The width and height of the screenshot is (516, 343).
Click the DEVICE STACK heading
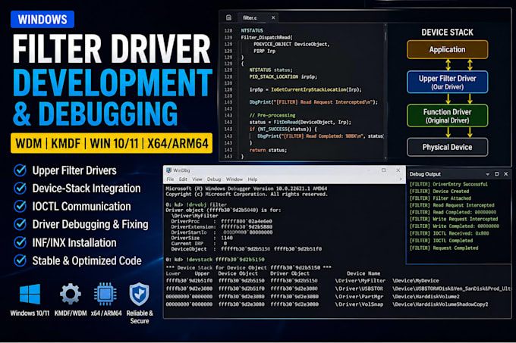click(x=447, y=32)
